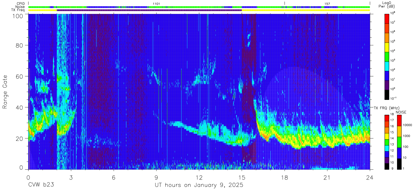Click the 0 tick on Range Gate axis
Image resolution: width=416 pixels, height=192 pixels.
21,168
